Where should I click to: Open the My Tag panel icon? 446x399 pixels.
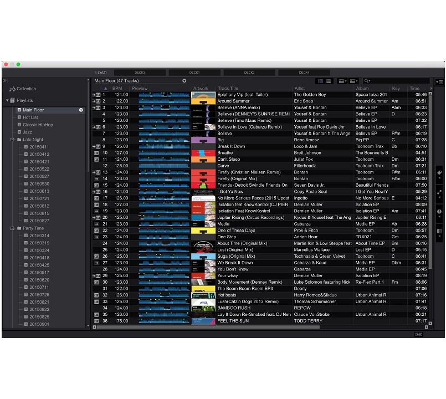(x=439, y=173)
